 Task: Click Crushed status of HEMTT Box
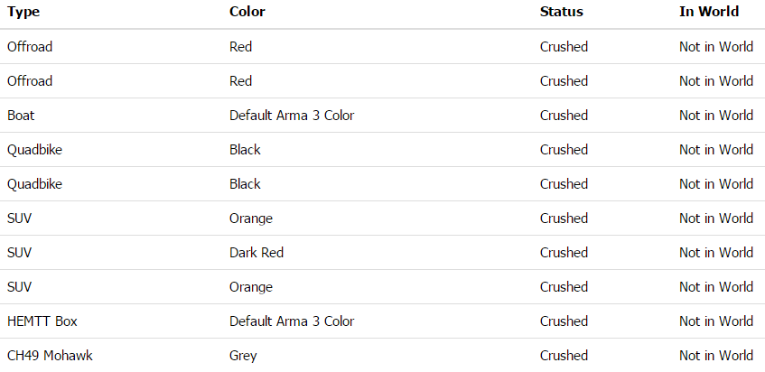pyautogui.click(x=564, y=321)
